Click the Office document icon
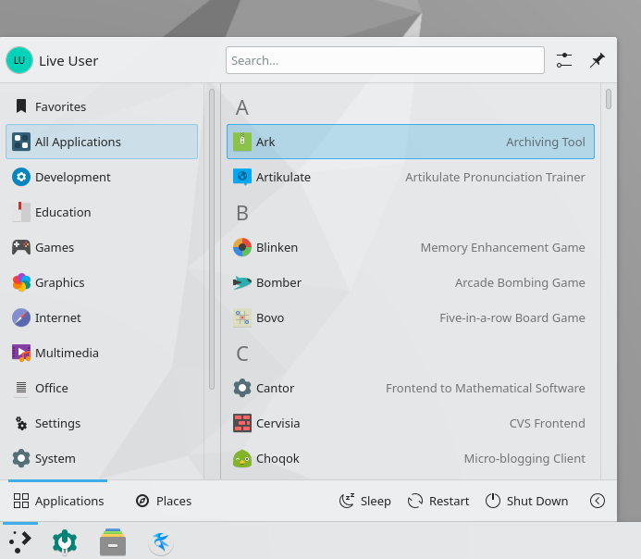Viewport: 641px width, 559px height. 21,388
